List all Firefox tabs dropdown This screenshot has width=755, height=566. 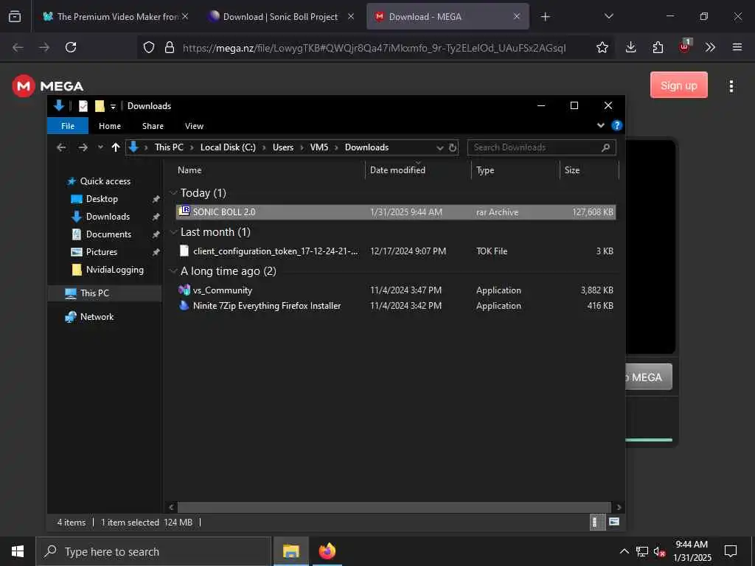point(608,16)
